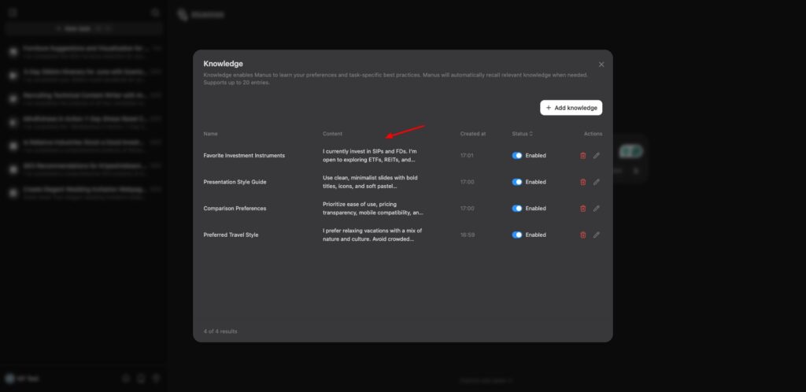Image resolution: width=806 pixels, height=392 pixels.
Task: Delete the Presentation Style Guide entry
Action: pyautogui.click(x=582, y=182)
